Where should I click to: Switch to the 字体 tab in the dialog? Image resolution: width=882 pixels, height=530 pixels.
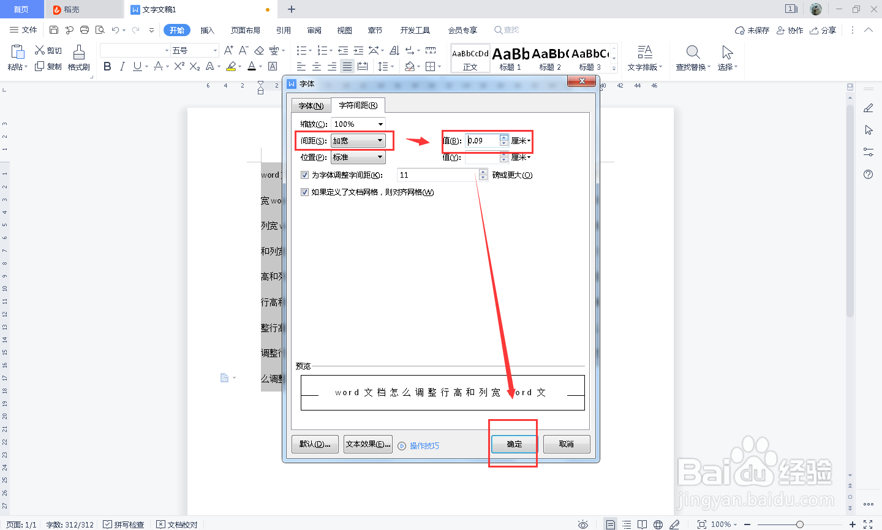tap(311, 105)
